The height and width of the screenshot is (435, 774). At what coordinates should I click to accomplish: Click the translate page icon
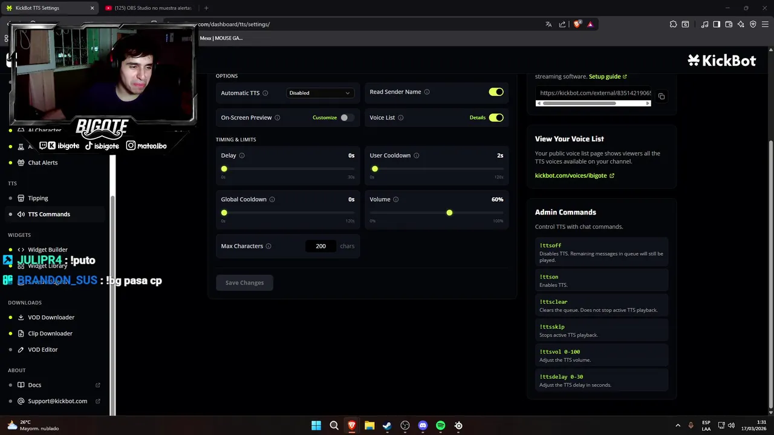[x=548, y=24]
